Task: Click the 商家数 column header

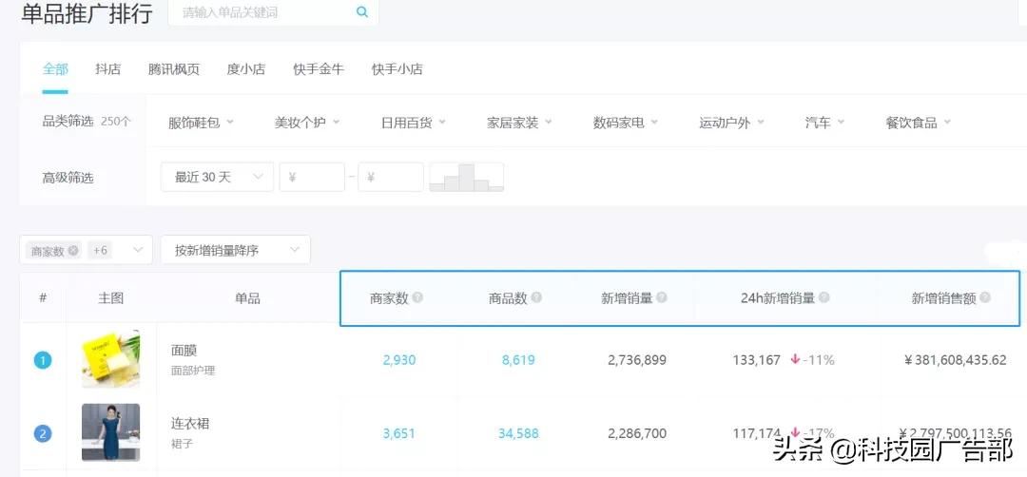Action: point(389,298)
